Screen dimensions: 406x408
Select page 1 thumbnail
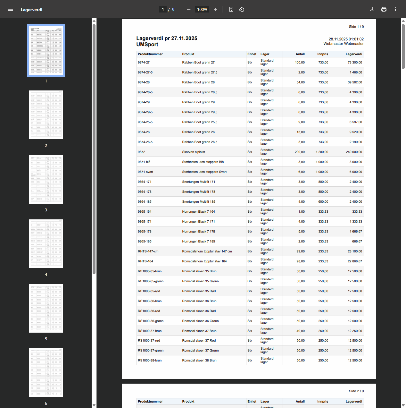(46, 50)
